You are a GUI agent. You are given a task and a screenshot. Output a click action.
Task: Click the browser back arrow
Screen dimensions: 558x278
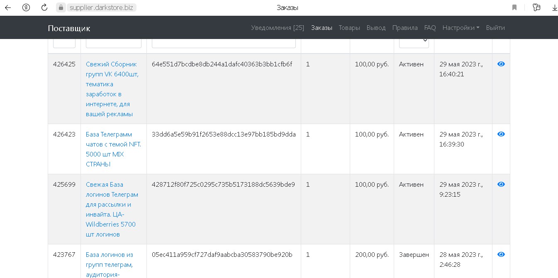pos(8,7)
